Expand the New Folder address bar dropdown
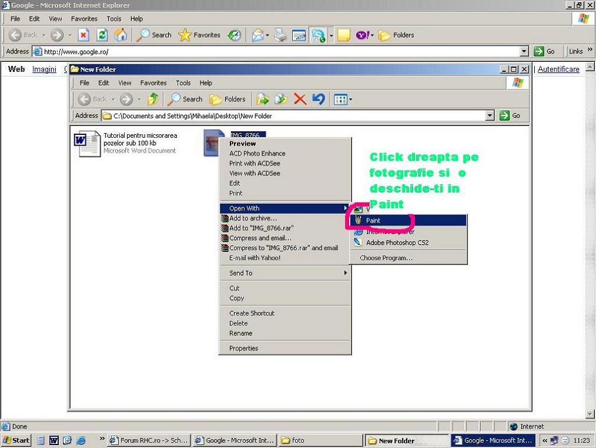 [x=490, y=115]
